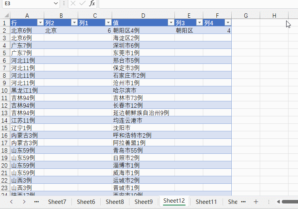Switch to the Sheet7 tab
This screenshot has width=298, height=209.
click(57, 202)
